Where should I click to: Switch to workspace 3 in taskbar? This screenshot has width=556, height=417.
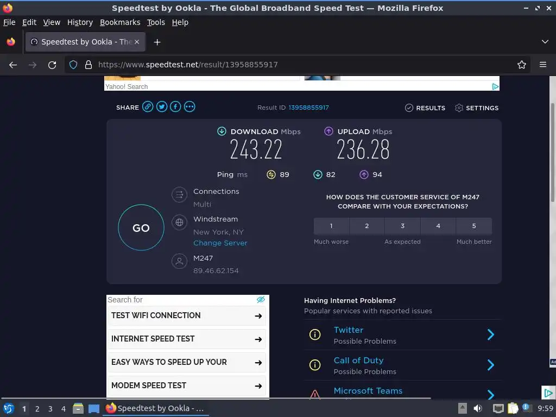click(x=50, y=409)
